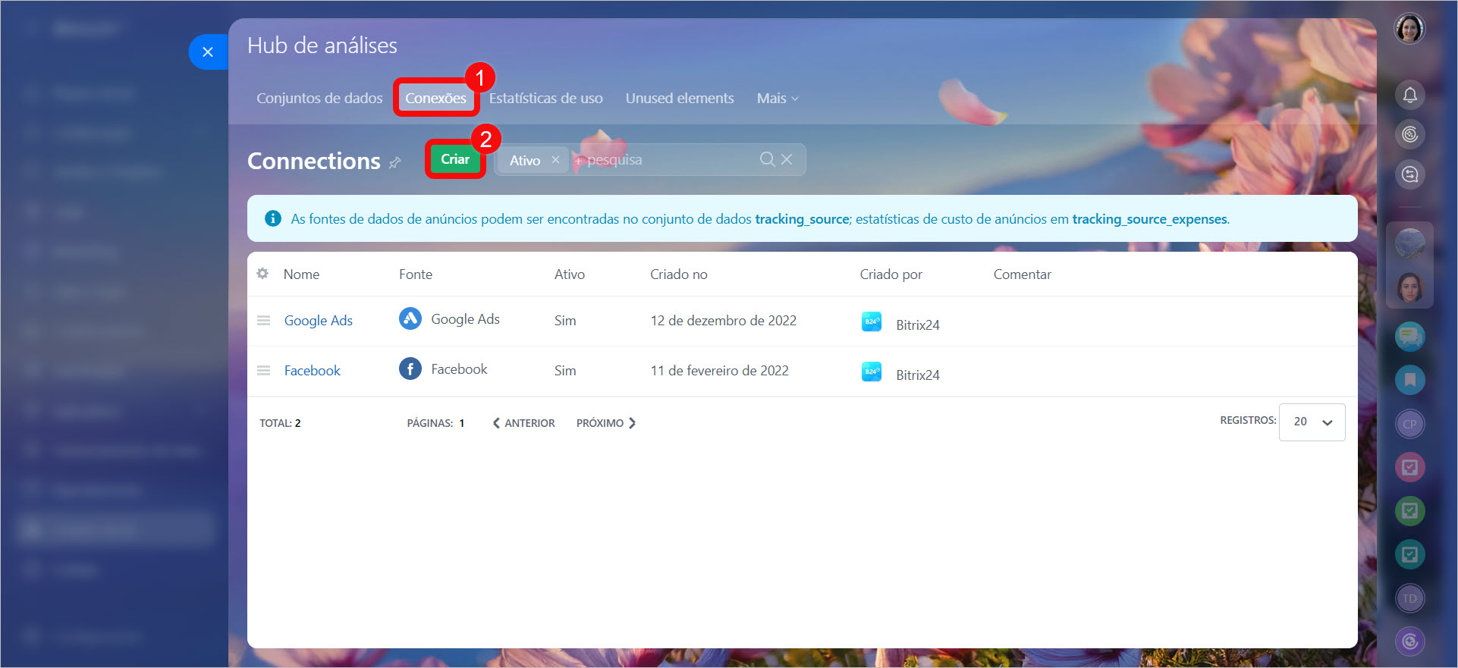The image size is (1458, 668).
Task: Open the table settings gear icon
Action: (262, 273)
